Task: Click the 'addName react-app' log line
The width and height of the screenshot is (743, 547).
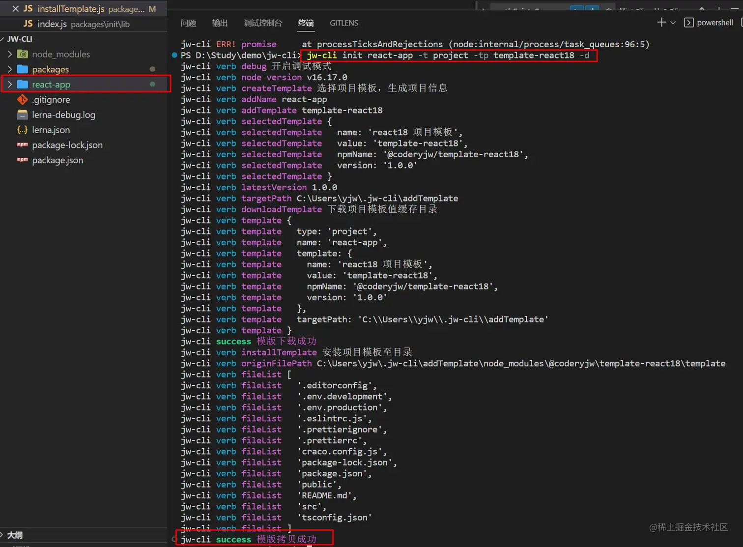Action: 254,99
